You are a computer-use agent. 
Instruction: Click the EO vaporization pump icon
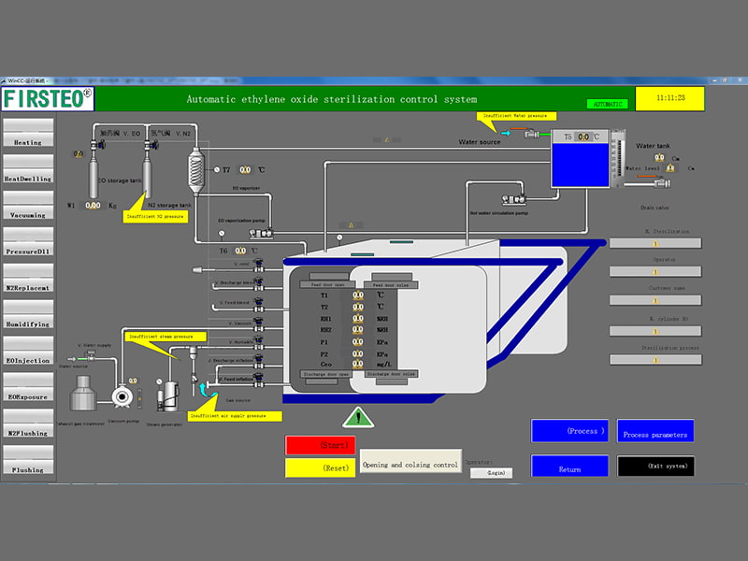click(x=261, y=233)
